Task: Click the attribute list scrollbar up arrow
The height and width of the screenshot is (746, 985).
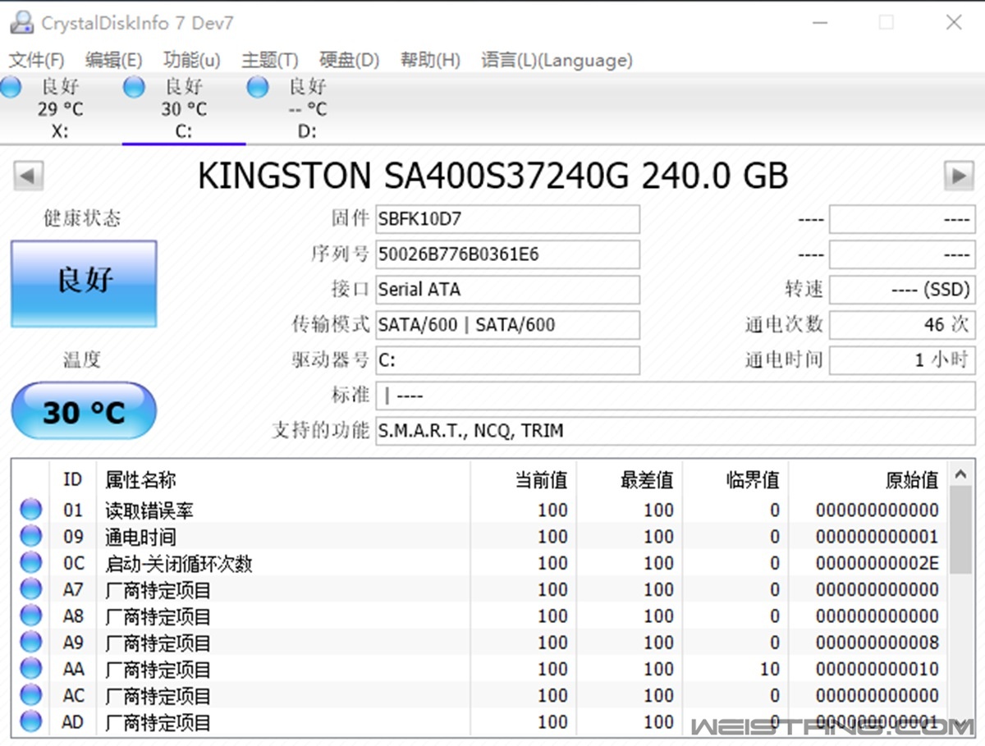Action: click(x=960, y=474)
